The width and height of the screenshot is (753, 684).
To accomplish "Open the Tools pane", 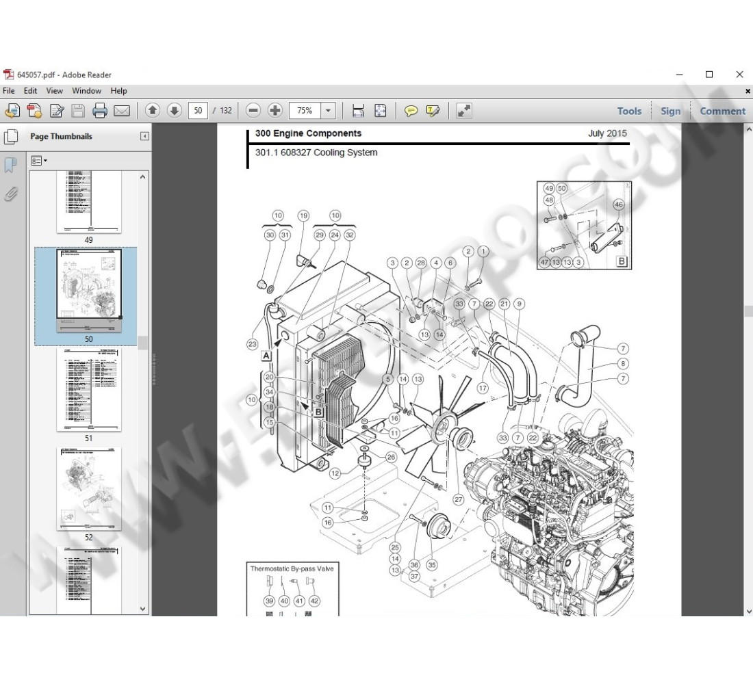I will point(628,110).
